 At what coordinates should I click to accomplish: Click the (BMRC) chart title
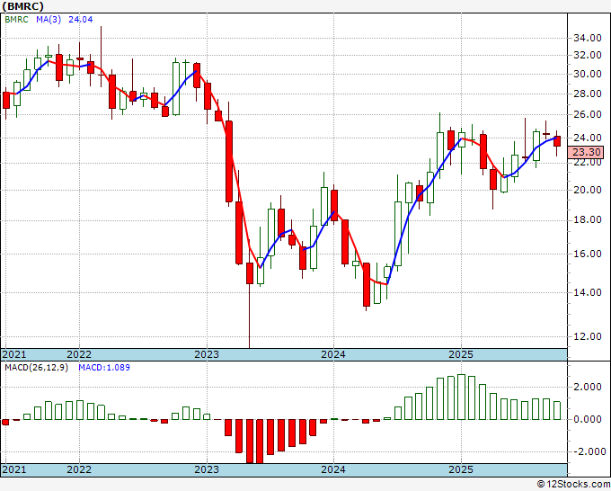[x=22, y=6]
